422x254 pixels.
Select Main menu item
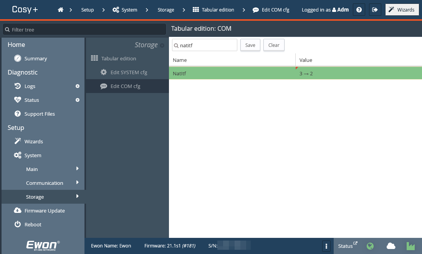pyautogui.click(x=32, y=169)
